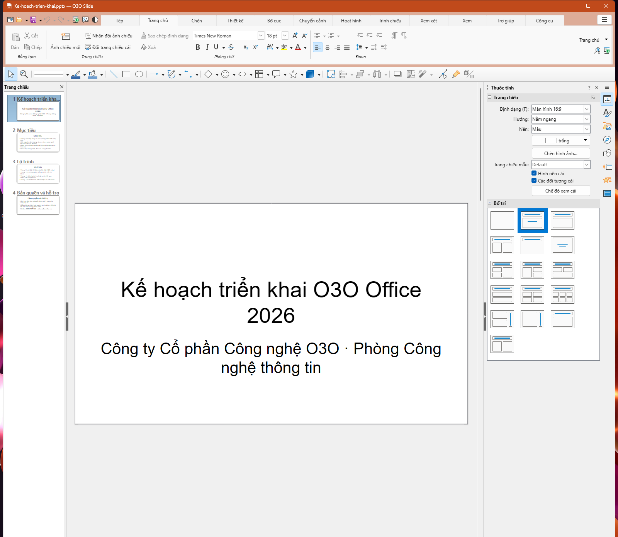The height and width of the screenshot is (537, 618).
Task: Open the Hướng orientation dropdown
Action: click(561, 119)
